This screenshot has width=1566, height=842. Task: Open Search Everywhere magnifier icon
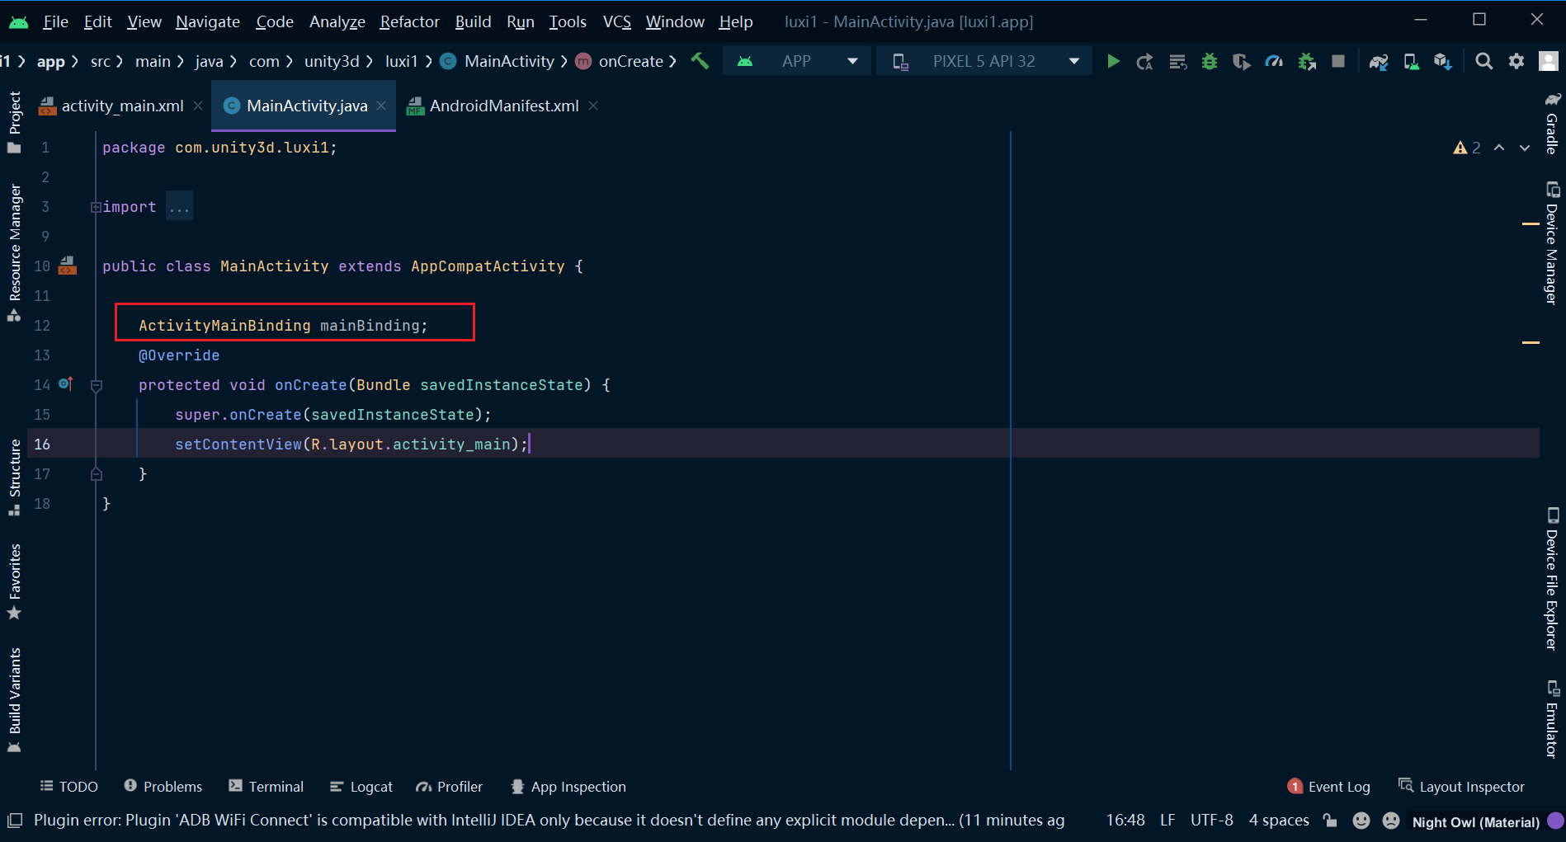1484,61
